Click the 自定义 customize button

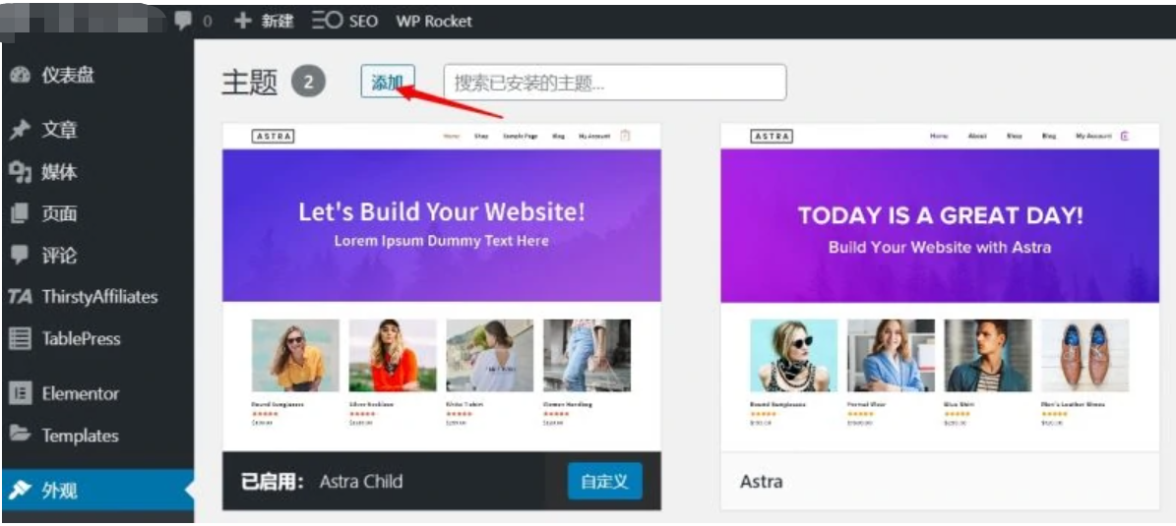[x=604, y=481]
